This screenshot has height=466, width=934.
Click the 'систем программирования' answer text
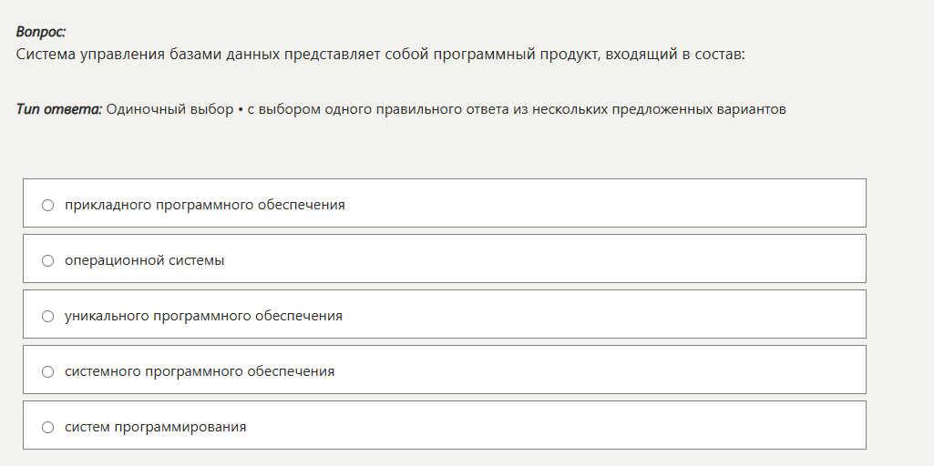point(155,427)
